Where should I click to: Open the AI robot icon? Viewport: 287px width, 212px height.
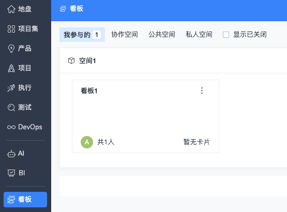(x=11, y=154)
